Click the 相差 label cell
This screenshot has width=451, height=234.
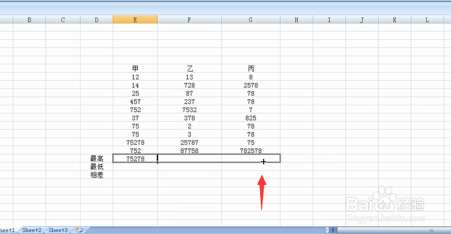click(x=96, y=175)
